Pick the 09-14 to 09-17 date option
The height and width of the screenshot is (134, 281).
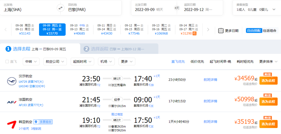(x=189, y=30)
